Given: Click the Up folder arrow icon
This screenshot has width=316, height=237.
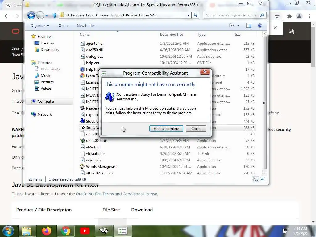Looking at the screenshot, I should [54, 15].
